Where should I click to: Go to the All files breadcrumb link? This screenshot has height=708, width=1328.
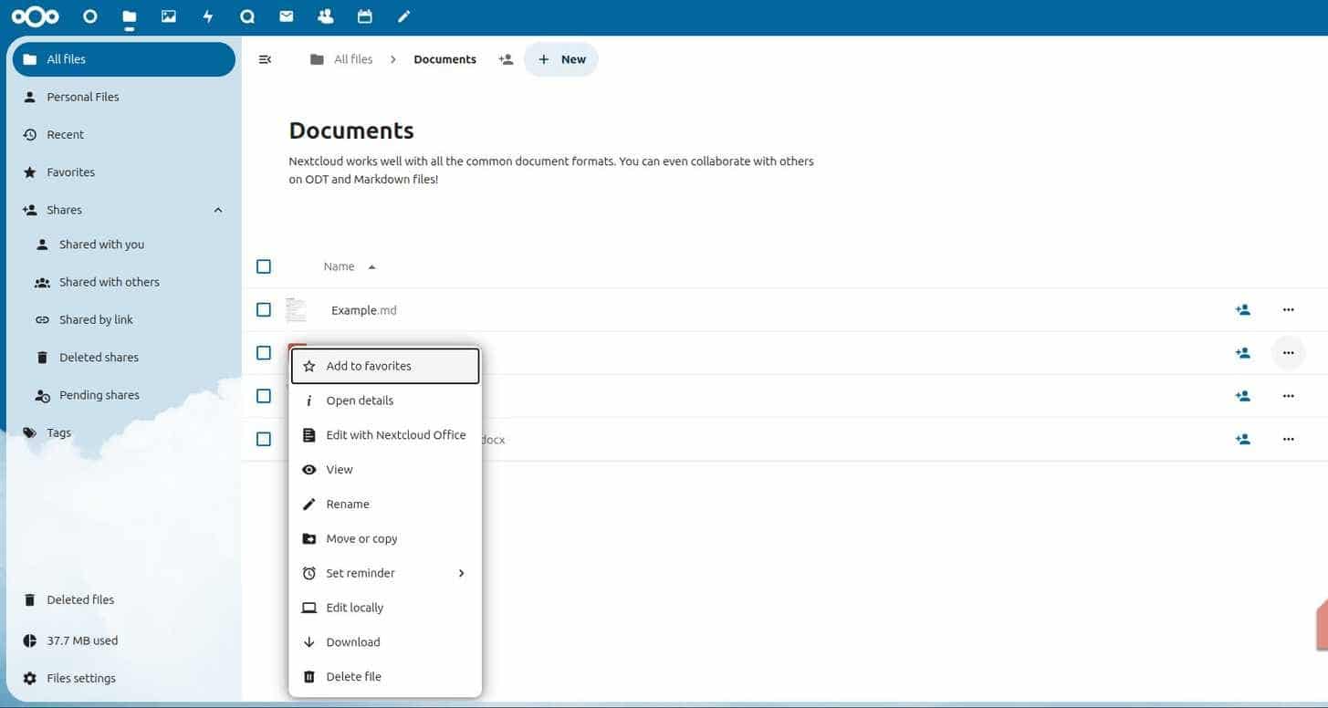(x=341, y=59)
